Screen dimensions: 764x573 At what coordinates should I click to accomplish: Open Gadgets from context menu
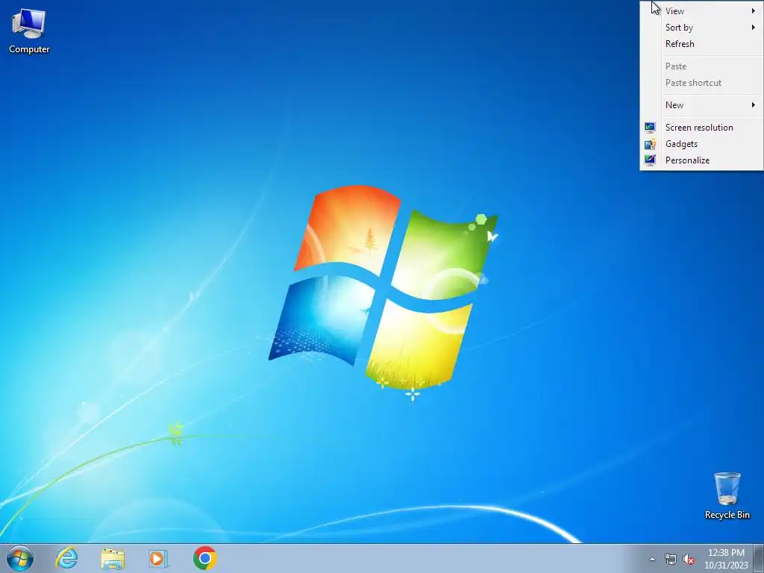(701, 144)
